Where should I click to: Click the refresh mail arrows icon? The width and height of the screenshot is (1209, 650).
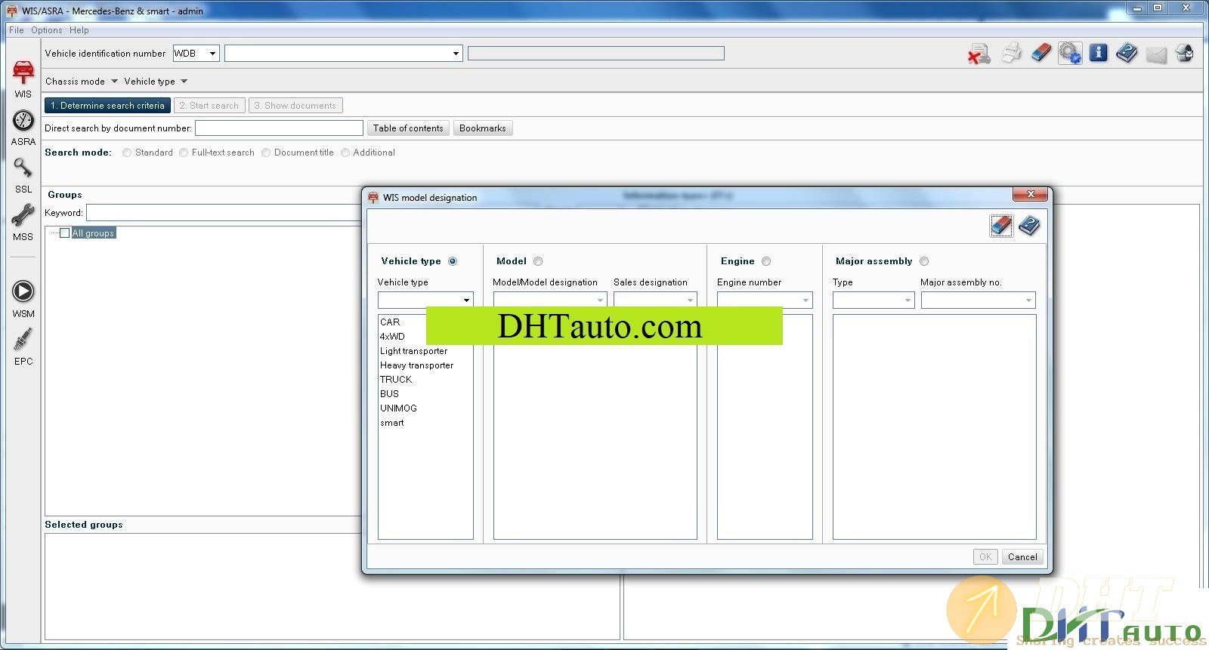[1185, 53]
